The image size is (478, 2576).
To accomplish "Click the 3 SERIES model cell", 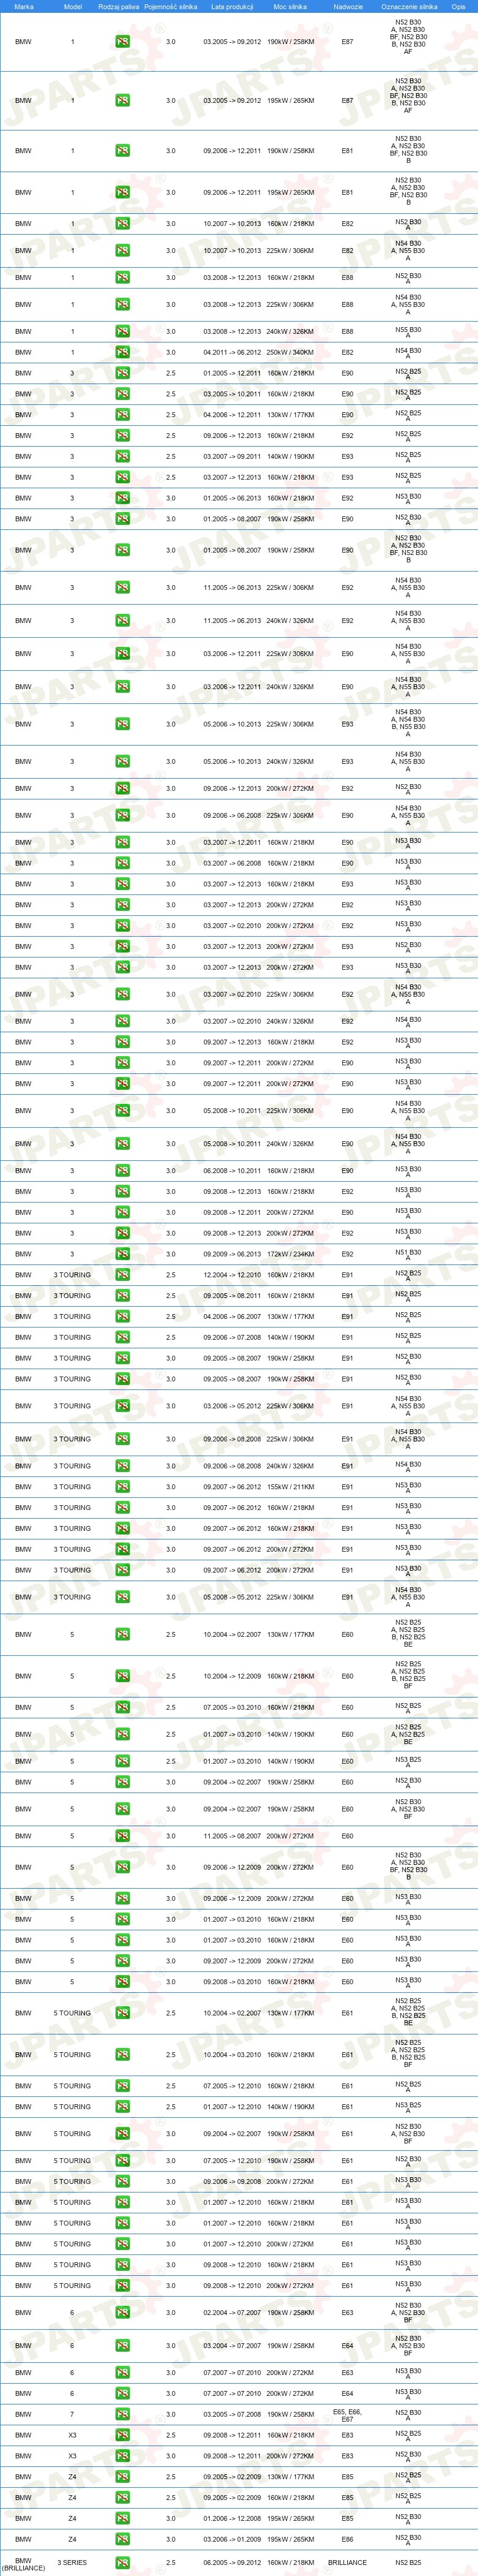I will click(x=72, y=2563).
